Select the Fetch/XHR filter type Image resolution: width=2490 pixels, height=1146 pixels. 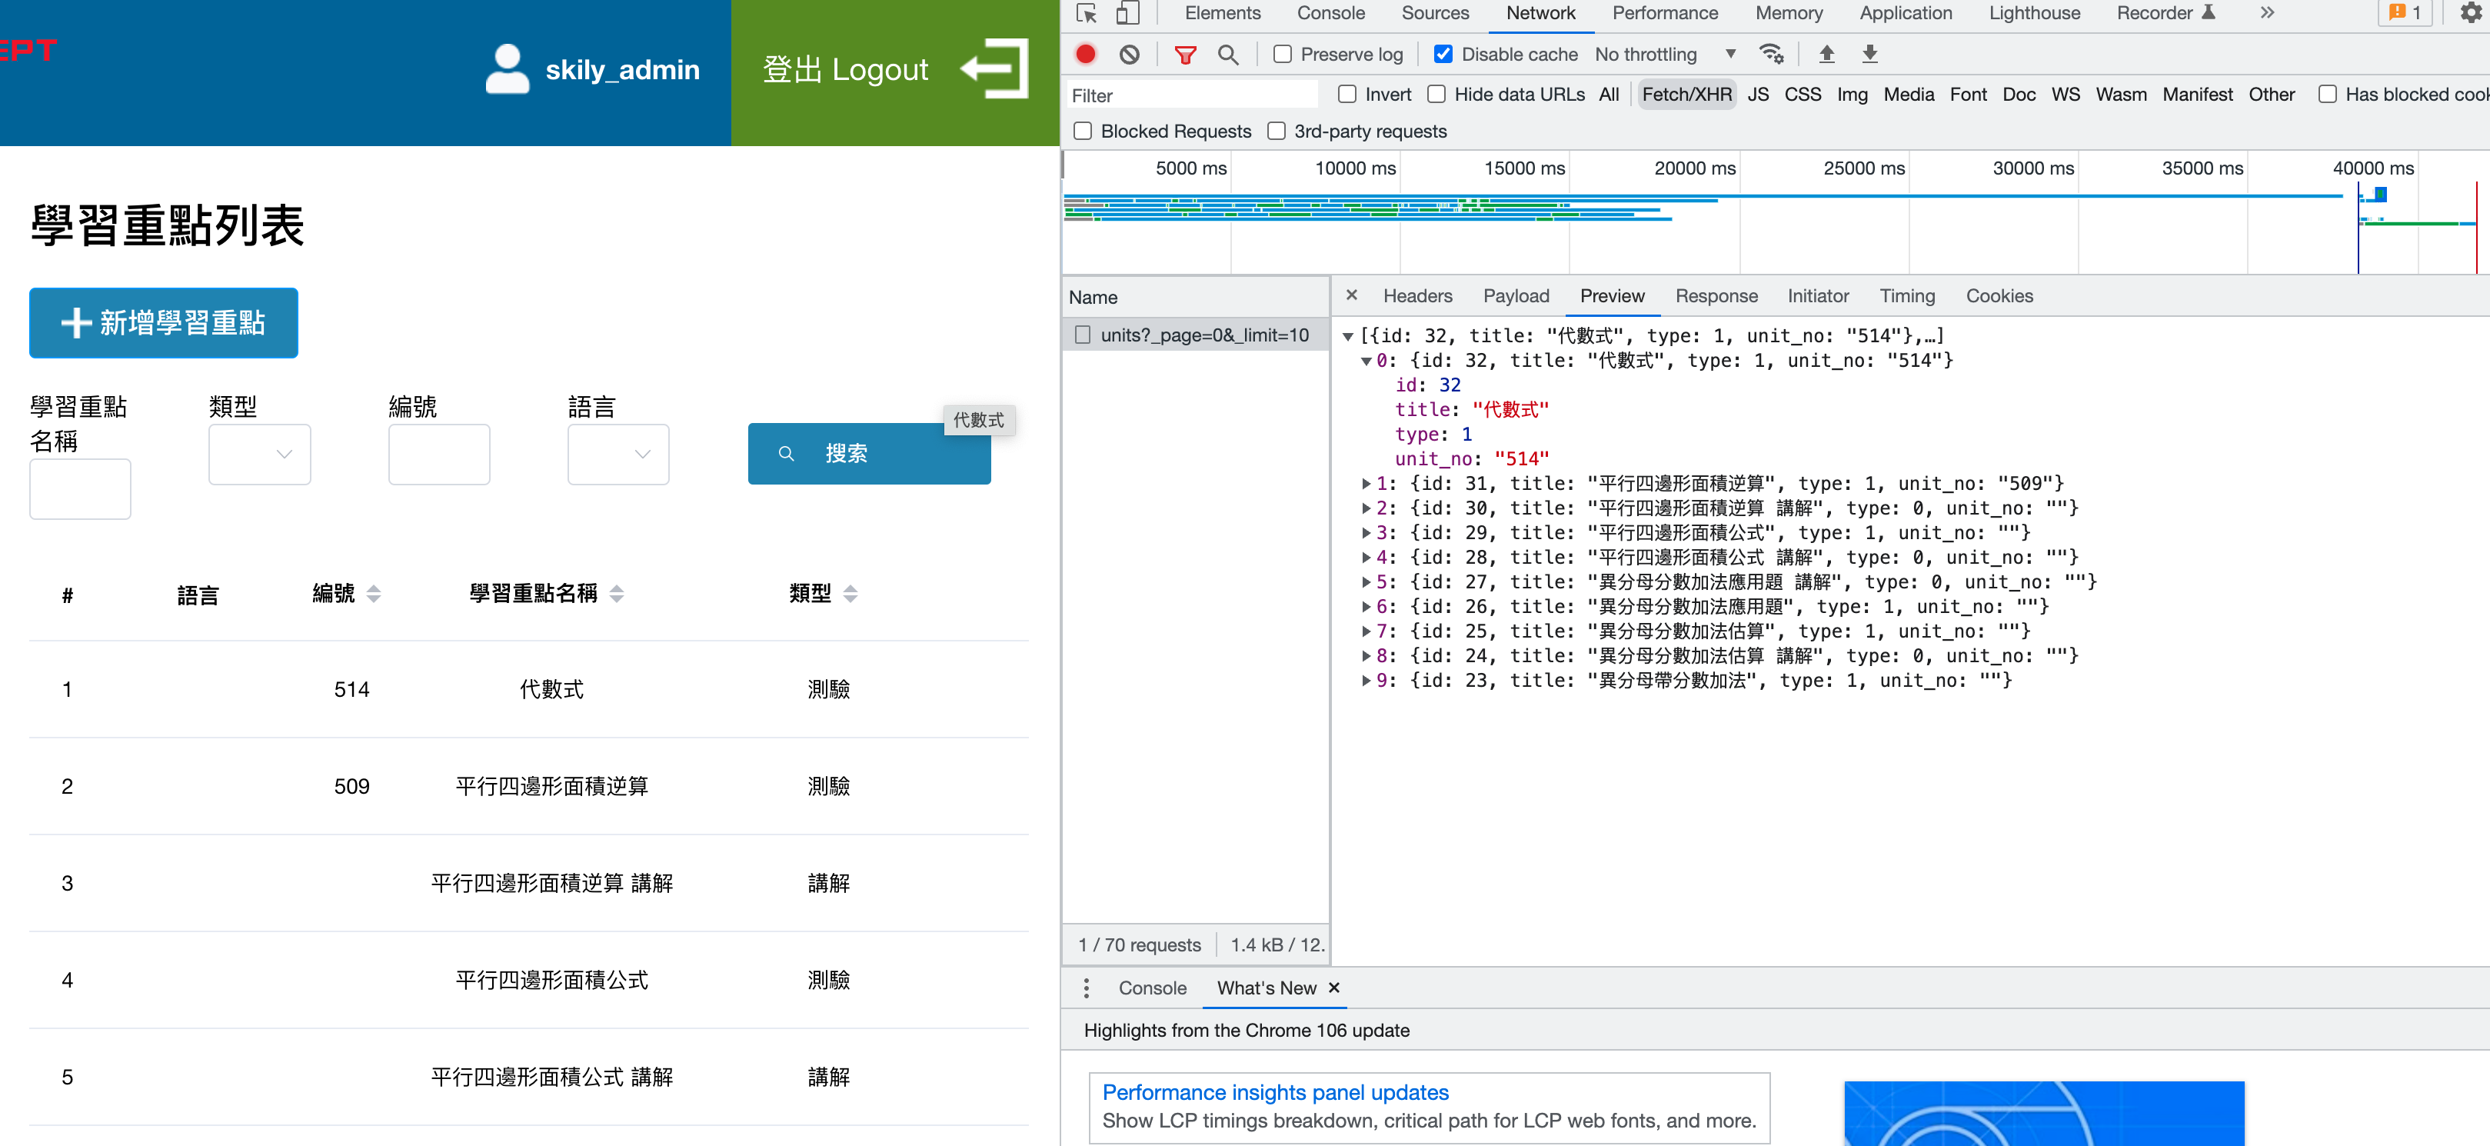1686,94
